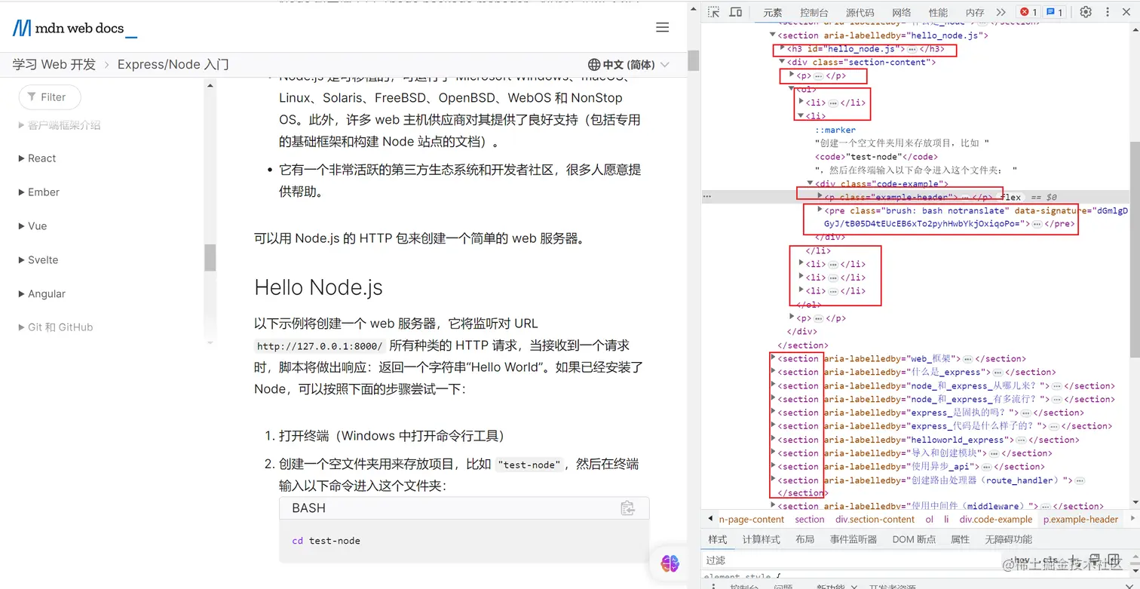Image resolution: width=1140 pixels, height=589 pixels.
Task: Open the 样式 styles pane tab
Action: pos(718,539)
